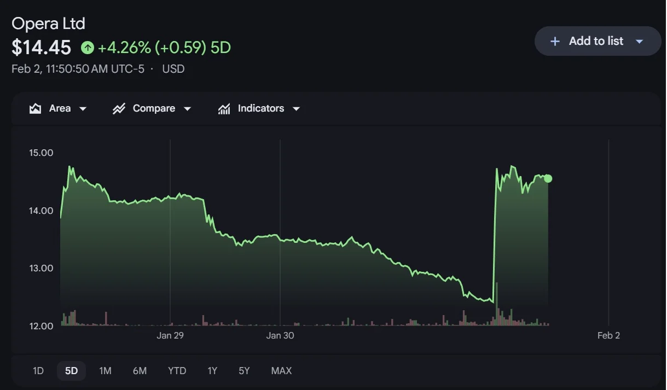Open the Compare dropdown arrow
The height and width of the screenshot is (390, 667).
tap(187, 109)
